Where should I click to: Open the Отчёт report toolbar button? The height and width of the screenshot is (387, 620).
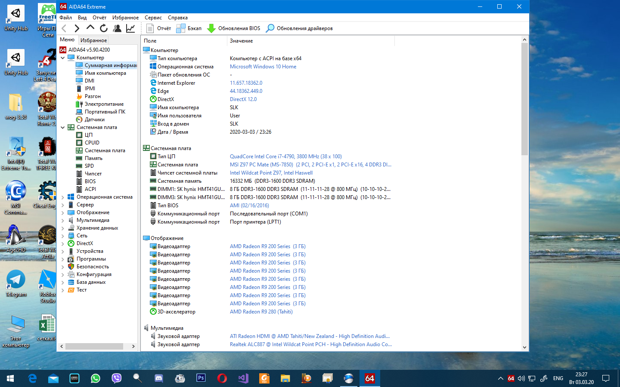click(158, 28)
